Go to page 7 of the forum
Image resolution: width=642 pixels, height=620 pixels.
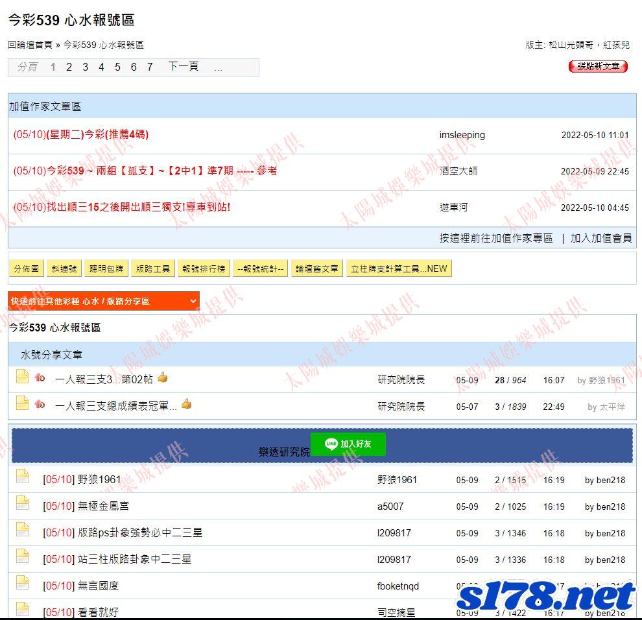[150, 67]
